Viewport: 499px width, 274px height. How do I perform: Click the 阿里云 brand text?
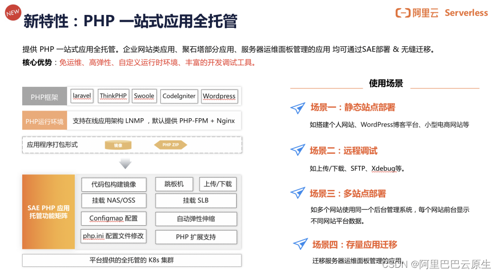click(x=425, y=13)
